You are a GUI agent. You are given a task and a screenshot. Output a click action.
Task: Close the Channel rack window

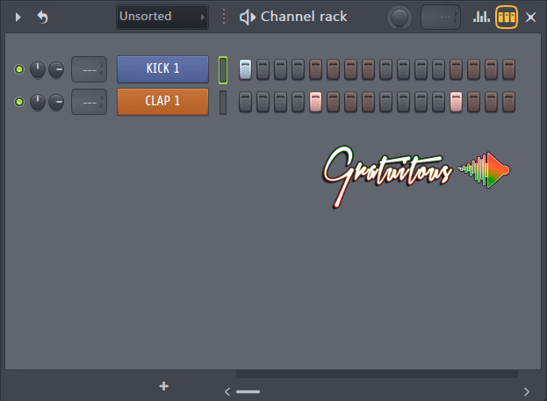pyautogui.click(x=530, y=17)
